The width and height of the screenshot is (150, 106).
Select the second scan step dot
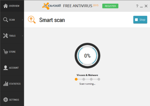(x=84, y=79)
